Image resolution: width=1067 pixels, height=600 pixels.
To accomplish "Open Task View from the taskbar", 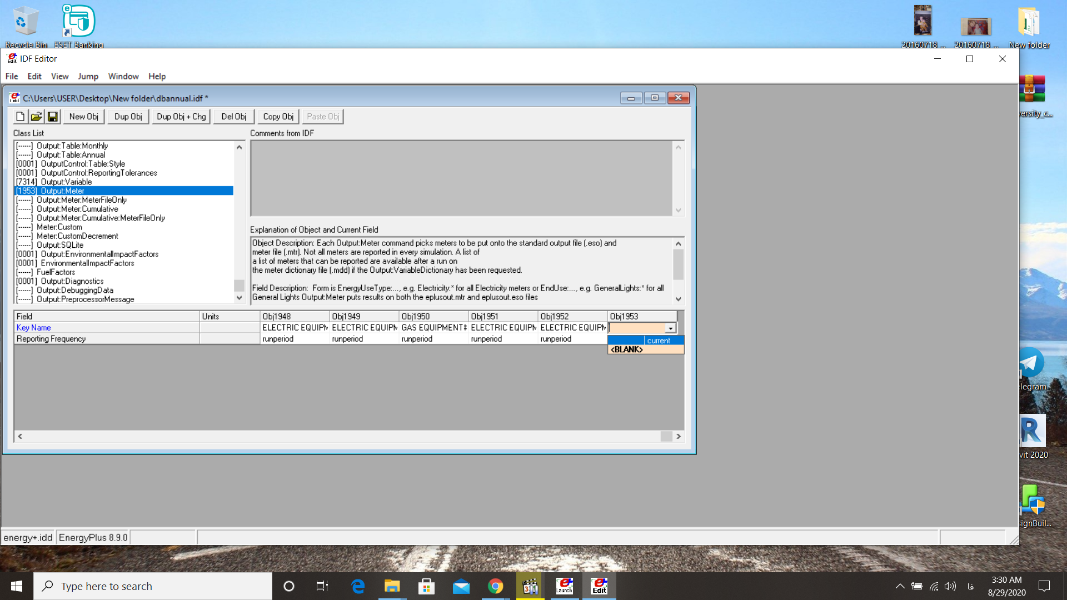I will pos(322,586).
